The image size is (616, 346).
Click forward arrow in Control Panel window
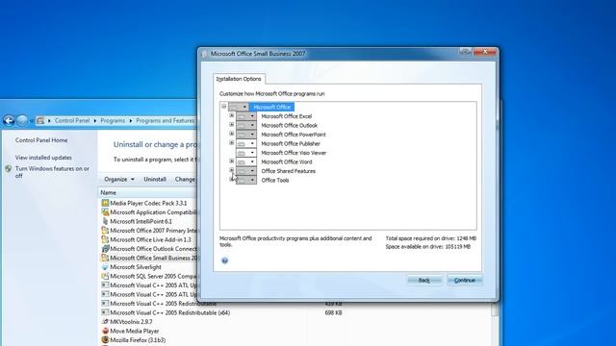coord(22,120)
